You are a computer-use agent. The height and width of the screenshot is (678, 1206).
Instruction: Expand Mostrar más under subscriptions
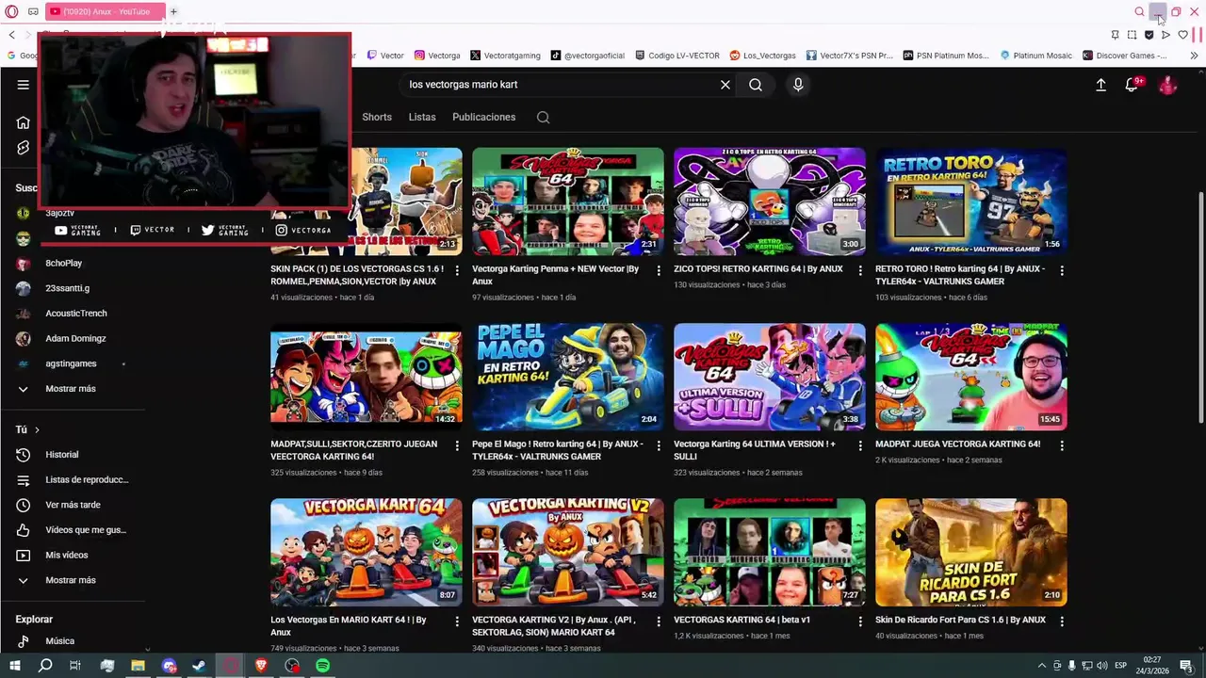pyautogui.click(x=71, y=389)
